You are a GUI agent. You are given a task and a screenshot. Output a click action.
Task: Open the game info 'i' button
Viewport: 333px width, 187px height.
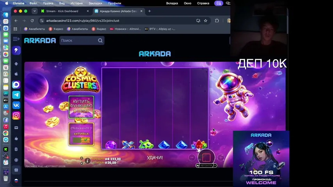coord(87,161)
